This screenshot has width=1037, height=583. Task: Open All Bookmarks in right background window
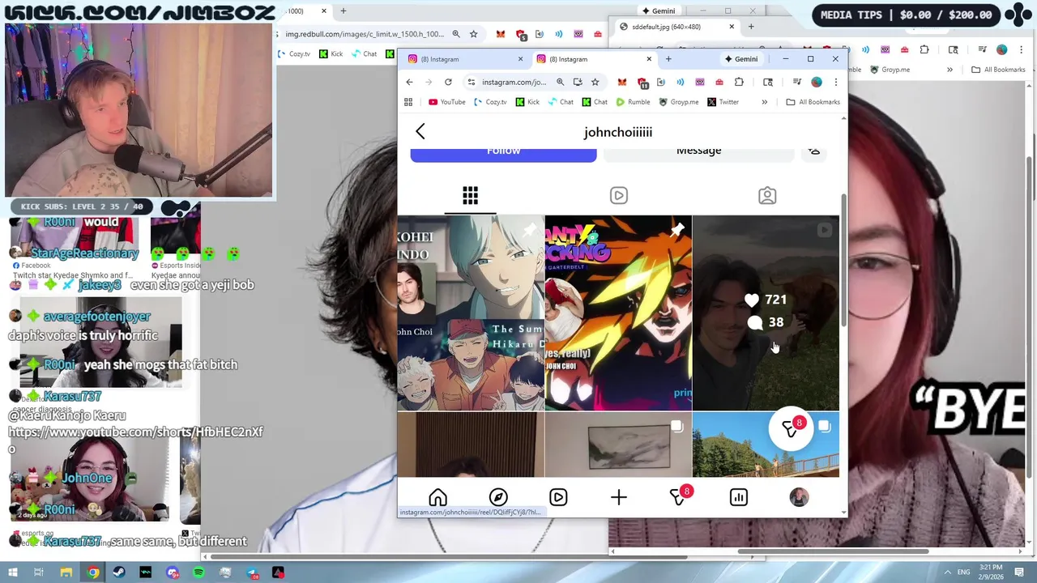pos(998,70)
